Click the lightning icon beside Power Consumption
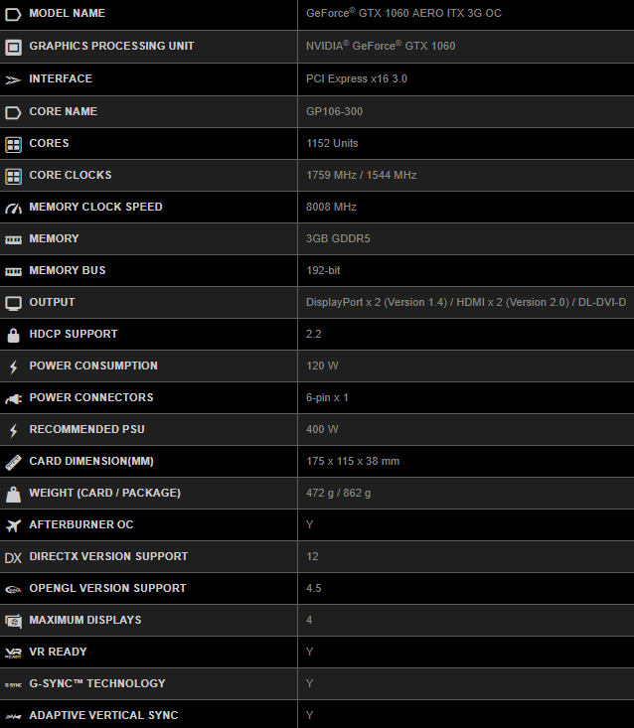Image resolution: width=634 pixels, height=728 pixels. [x=13, y=366]
